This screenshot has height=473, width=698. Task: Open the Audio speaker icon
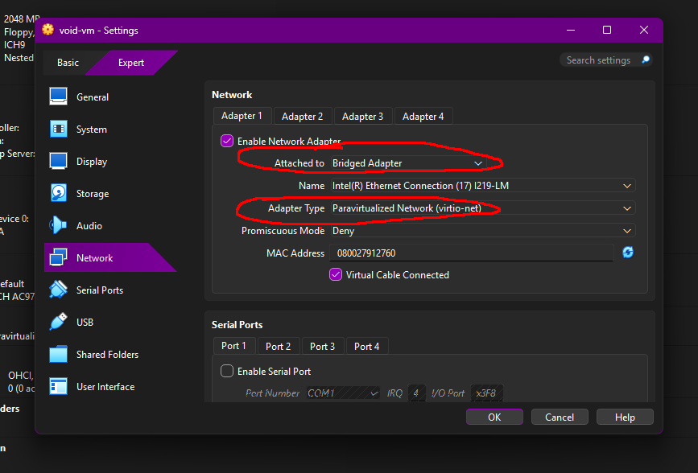(59, 225)
